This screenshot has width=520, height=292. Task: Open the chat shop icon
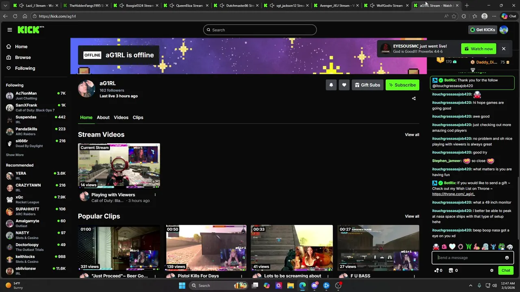coord(451,271)
